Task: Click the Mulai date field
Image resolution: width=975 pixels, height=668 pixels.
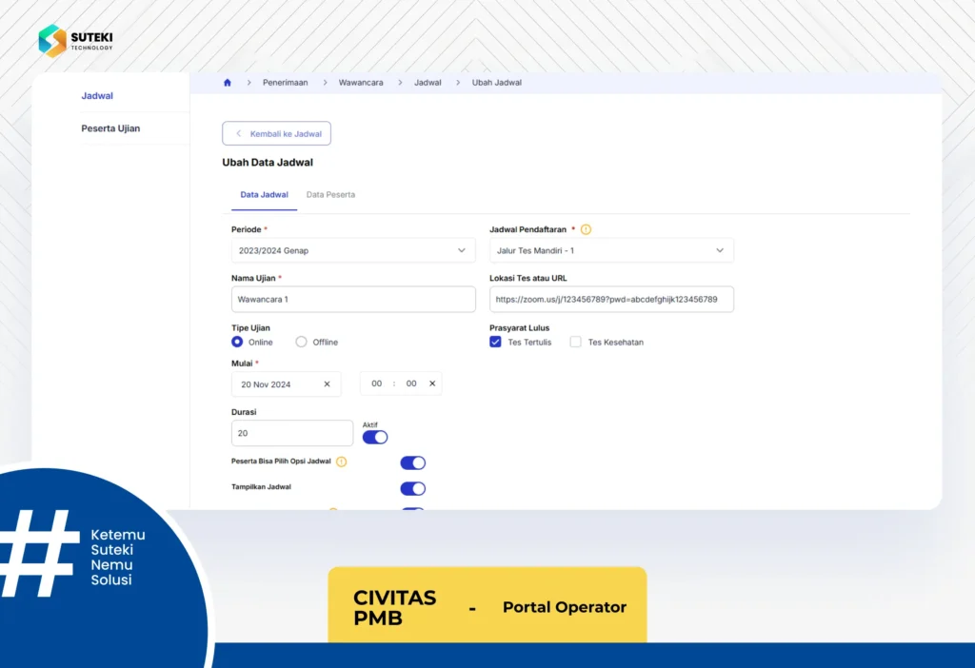Action: tap(286, 384)
